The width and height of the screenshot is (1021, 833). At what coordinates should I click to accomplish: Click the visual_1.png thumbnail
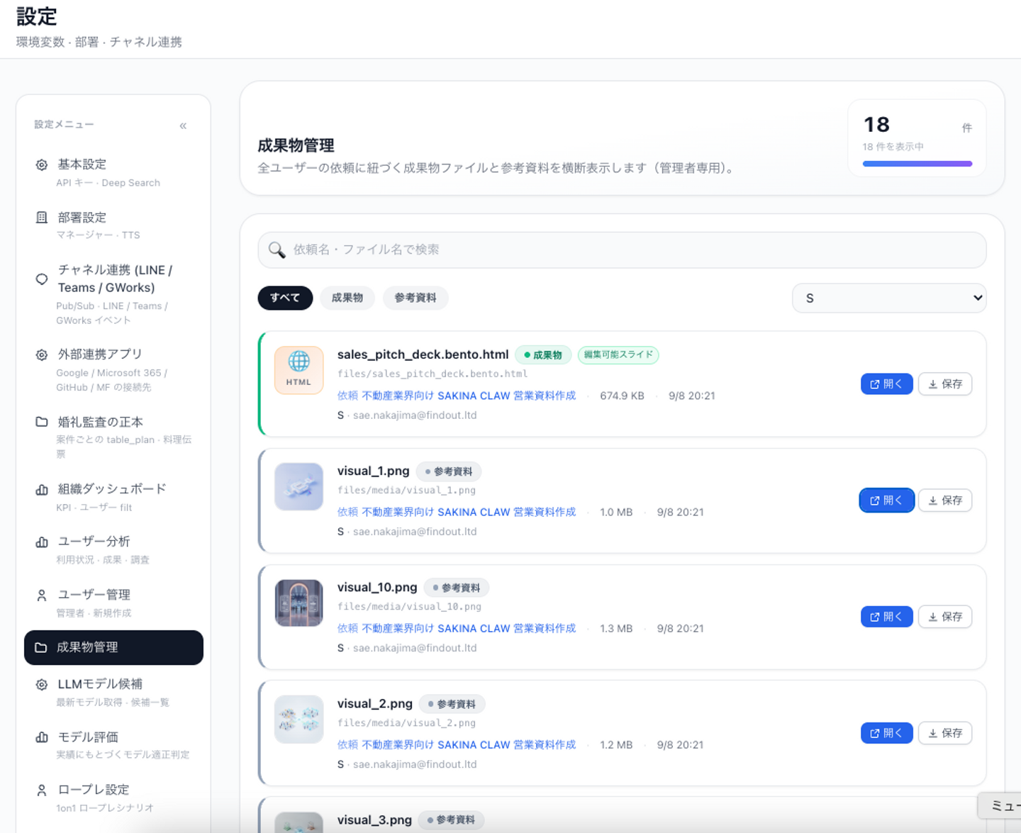tap(299, 486)
